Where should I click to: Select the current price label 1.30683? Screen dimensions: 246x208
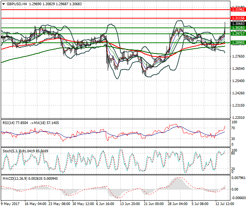[x=238, y=24]
